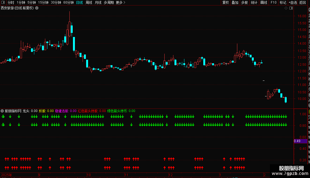The width and height of the screenshot is (310, 178).
Task: Open the 画线 drawing tool
Action: pyautogui.click(x=264, y=2)
